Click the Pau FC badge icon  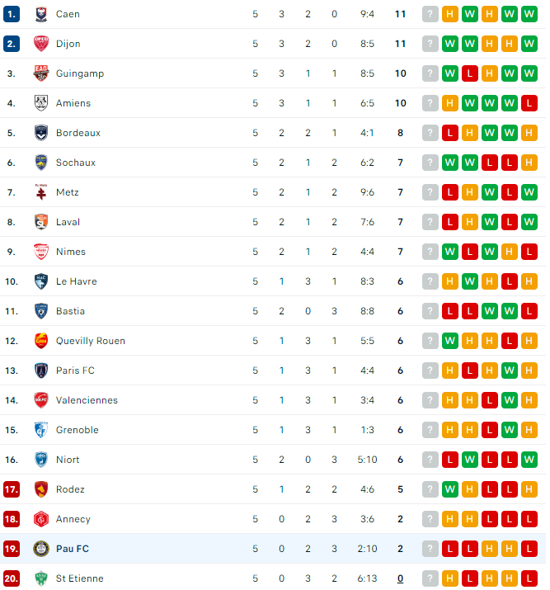point(41,549)
